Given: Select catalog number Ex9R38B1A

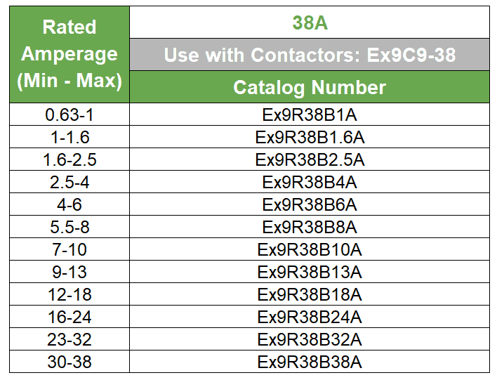Looking at the screenshot, I should coord(310,114).
